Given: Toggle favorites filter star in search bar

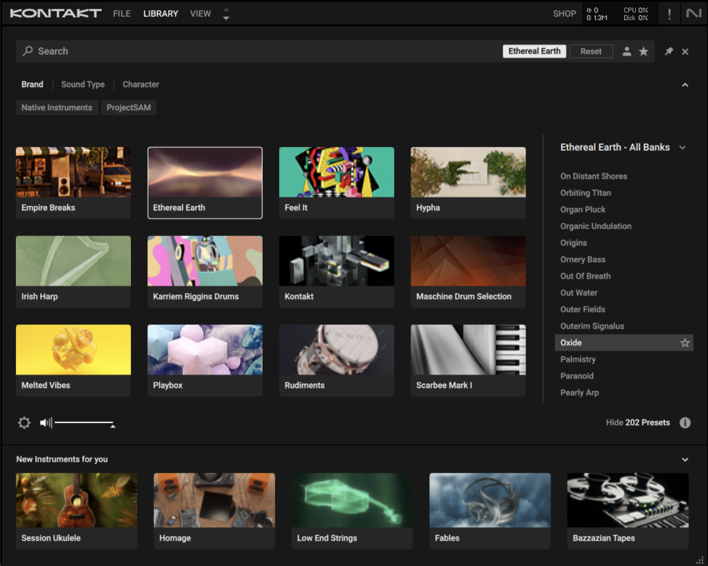Looking at the screenshot, I should click(x=644, y=51).
